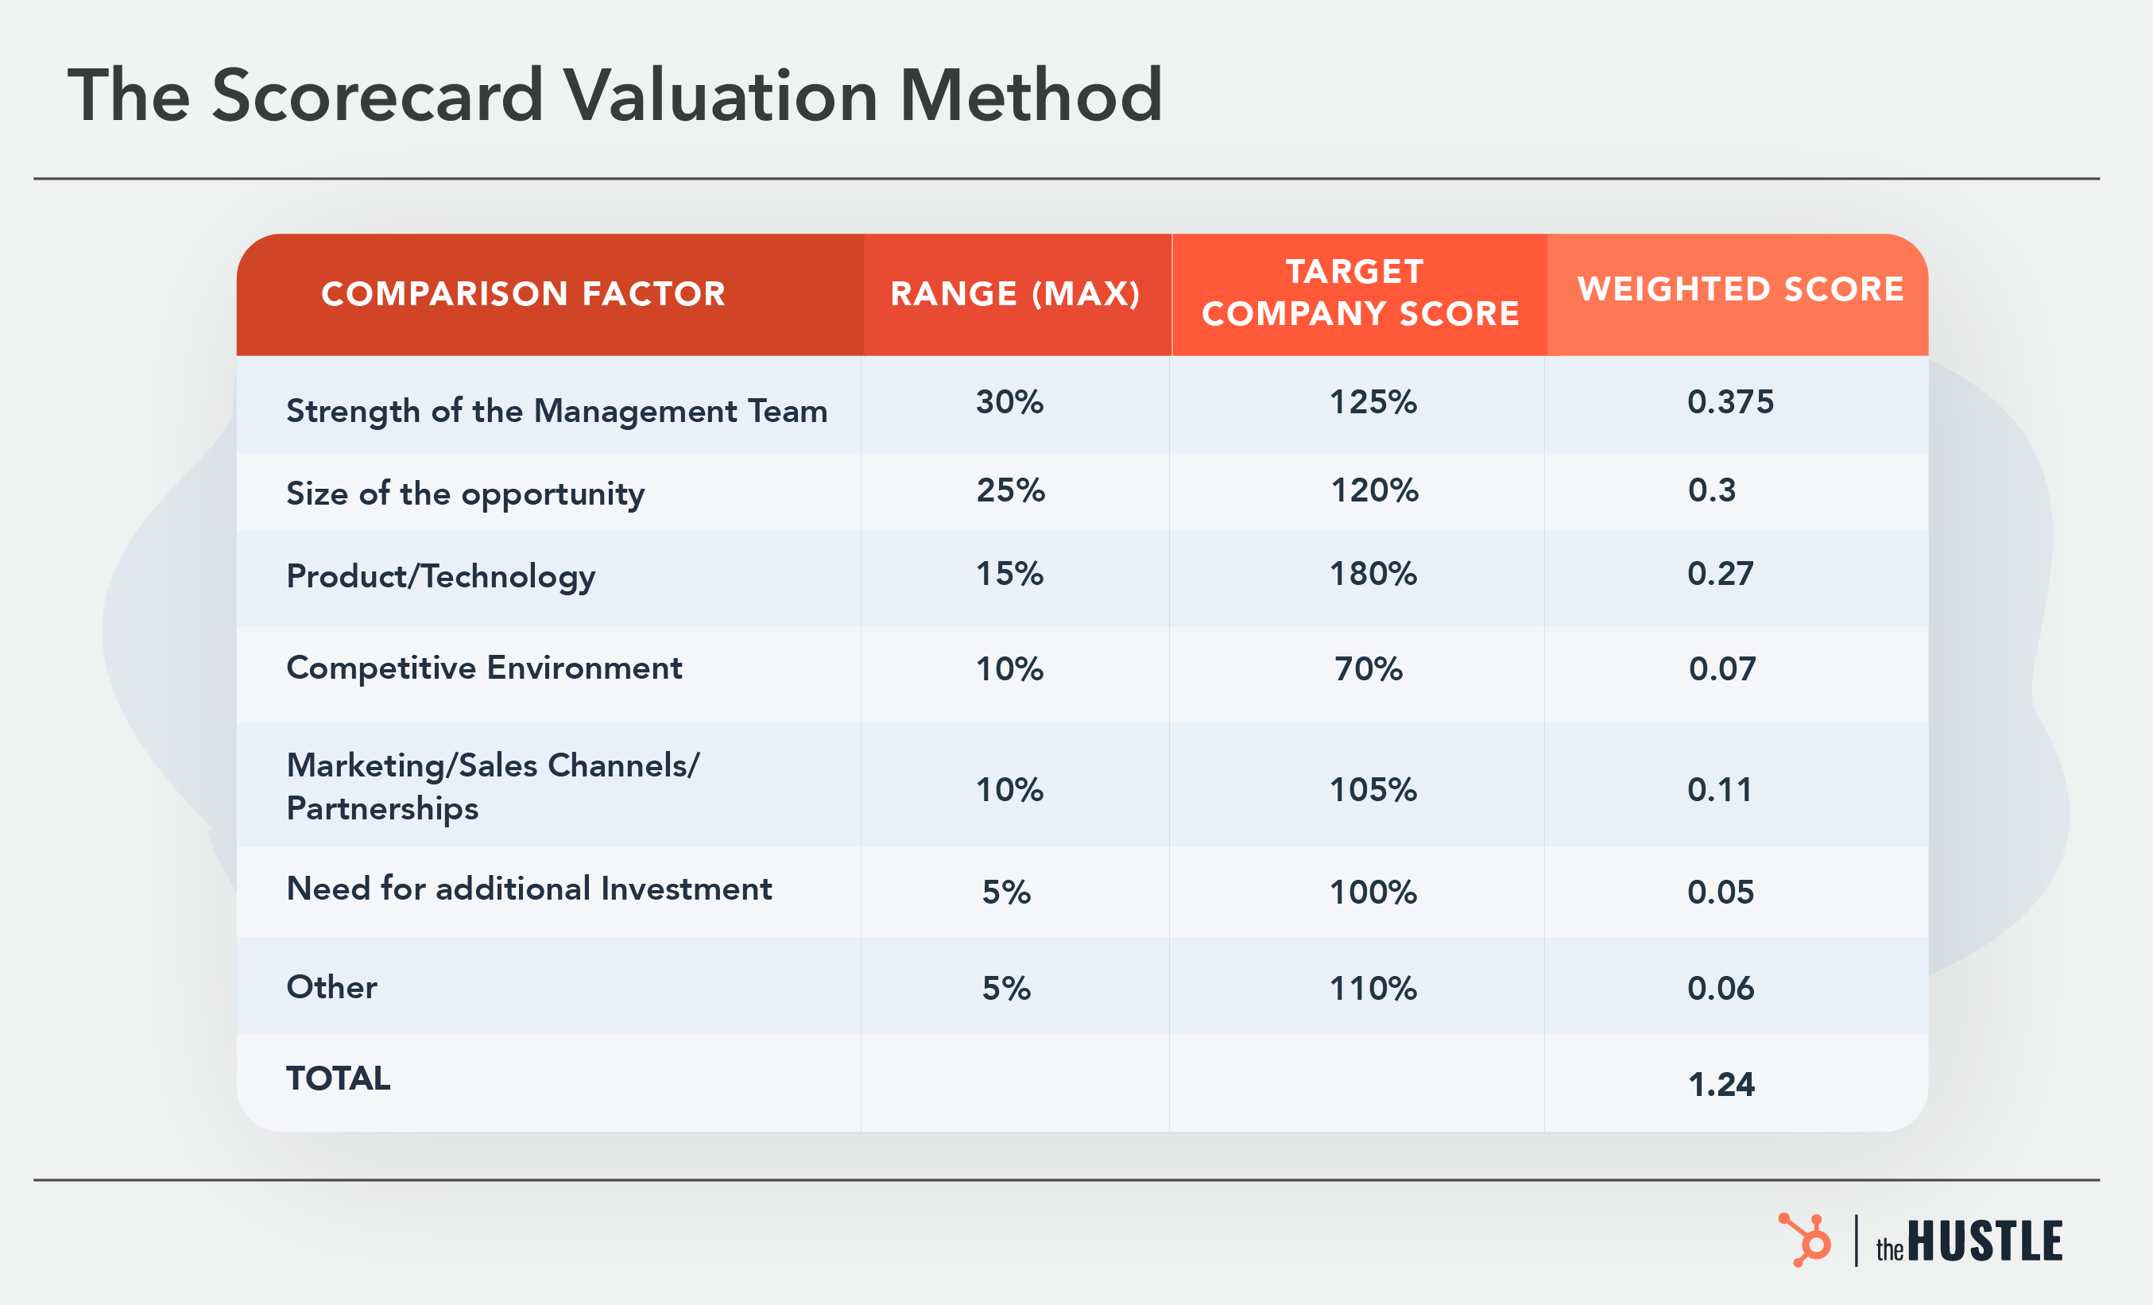Click the Scorecard Valuation Method title
The height and width of the screenshot is (1305, 2153).
pos(615,95)
